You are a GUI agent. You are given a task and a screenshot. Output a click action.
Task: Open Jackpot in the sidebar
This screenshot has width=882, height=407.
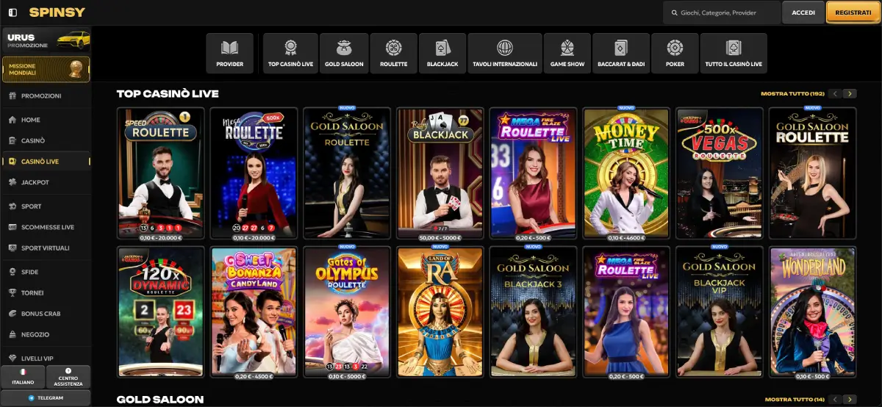click(x=46, y=182)
